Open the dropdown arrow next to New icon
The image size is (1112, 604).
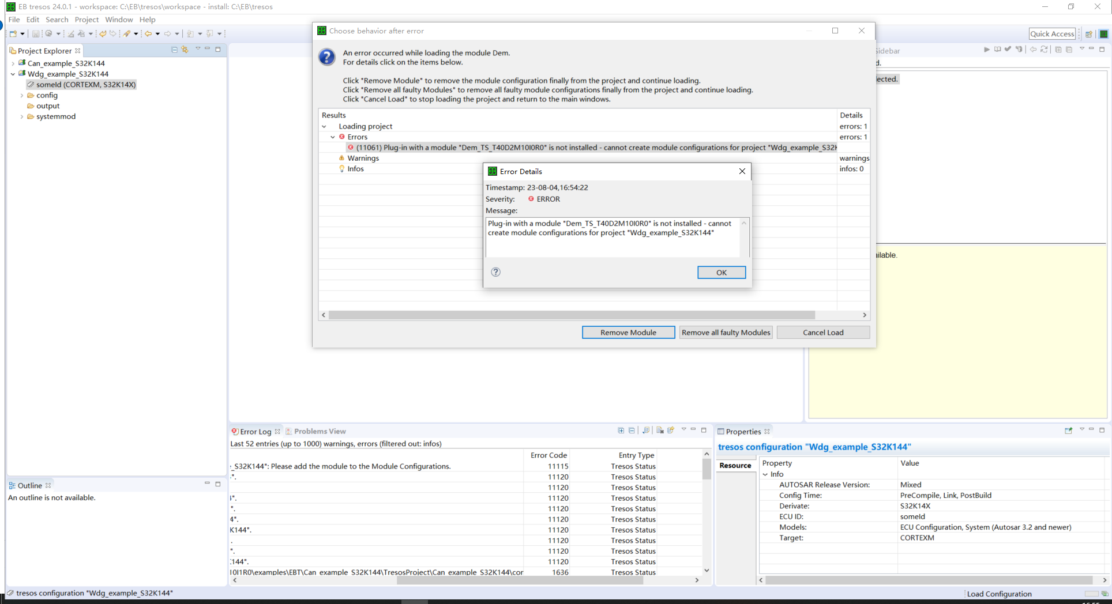coord(22,33)
